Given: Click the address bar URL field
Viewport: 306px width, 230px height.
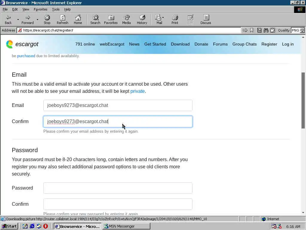Looking at the screenshot, I should (x=129, y=30).
